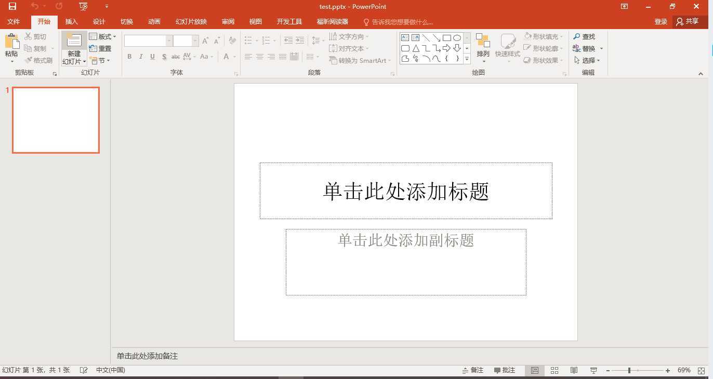This screenshot has height=379, width=713.
Task: Switch to the Insert (插入) tab
Action: point(71,22)
